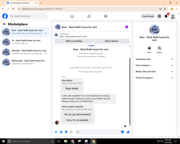
Task: Send a thumbs-up like
Action: tap(128, 132)
